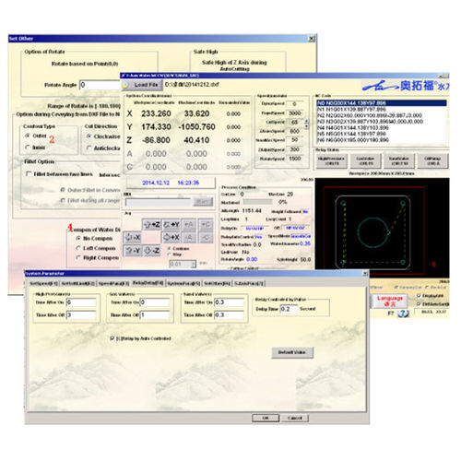Toggle the SandValve relay button
The width and height of the screenshot is (461, 461).
coord(399,161)
